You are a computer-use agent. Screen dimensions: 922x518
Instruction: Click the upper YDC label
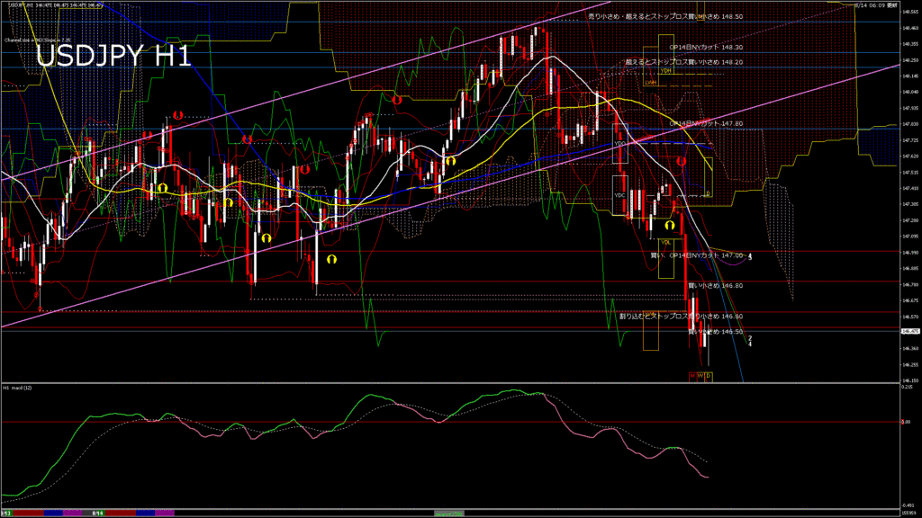[619, 144]
